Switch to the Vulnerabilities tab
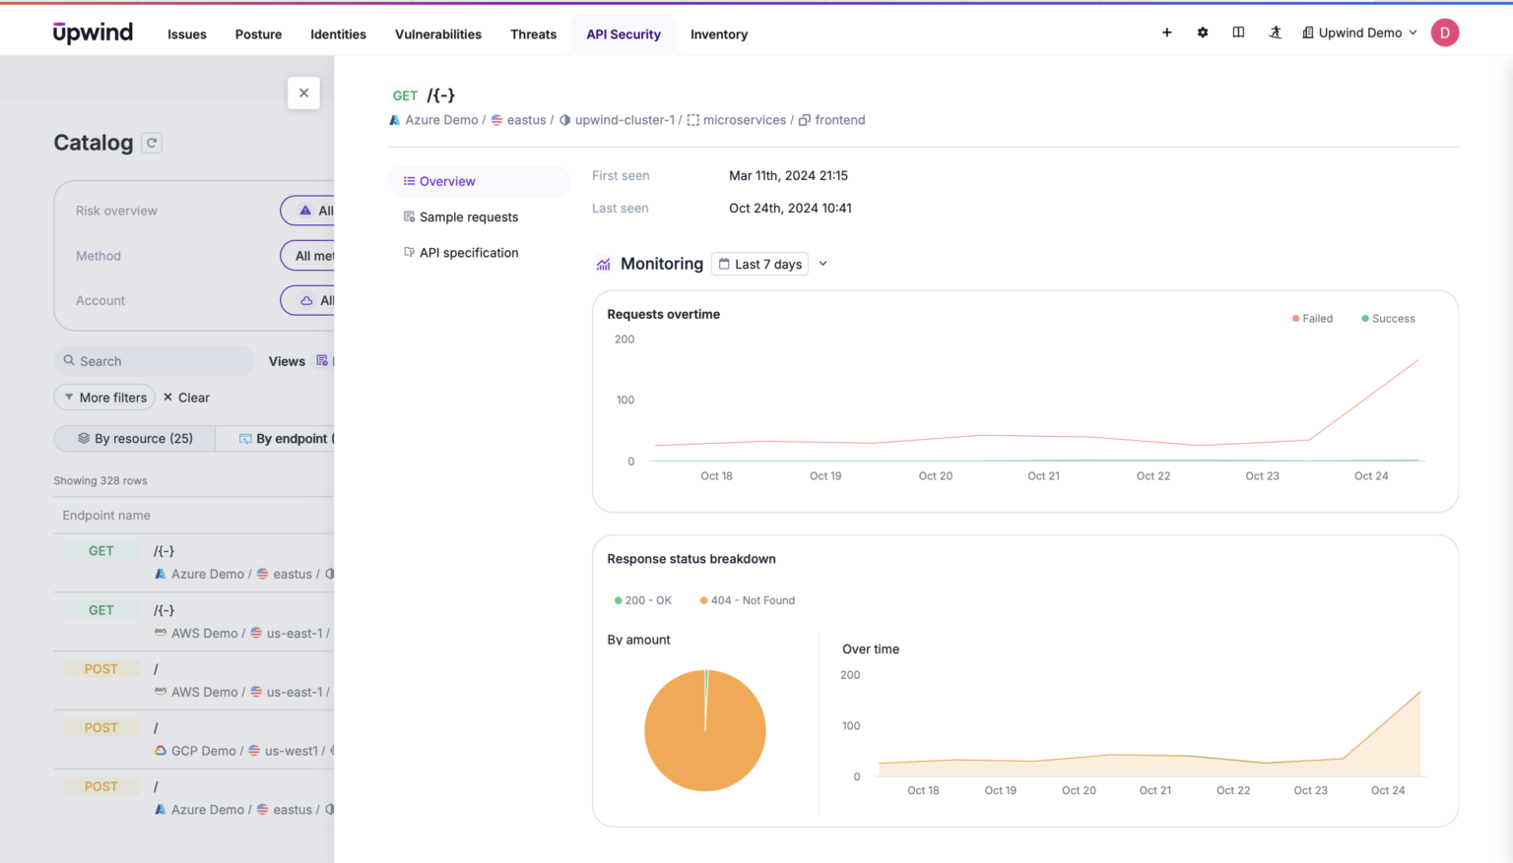Viewport: 1513px width, 863px height. coord(437,34)
